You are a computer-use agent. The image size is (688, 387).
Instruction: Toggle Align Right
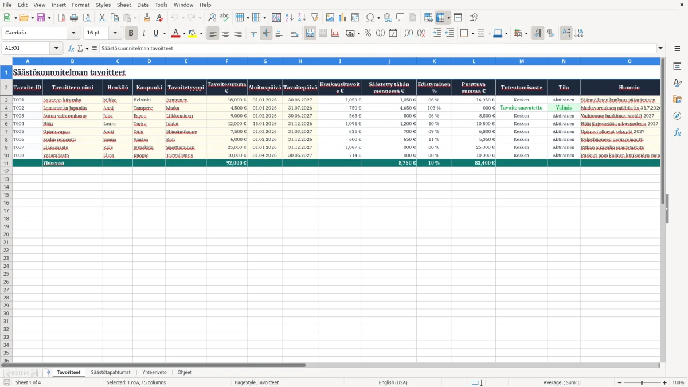pyautogui.click(x=239, y=33)
